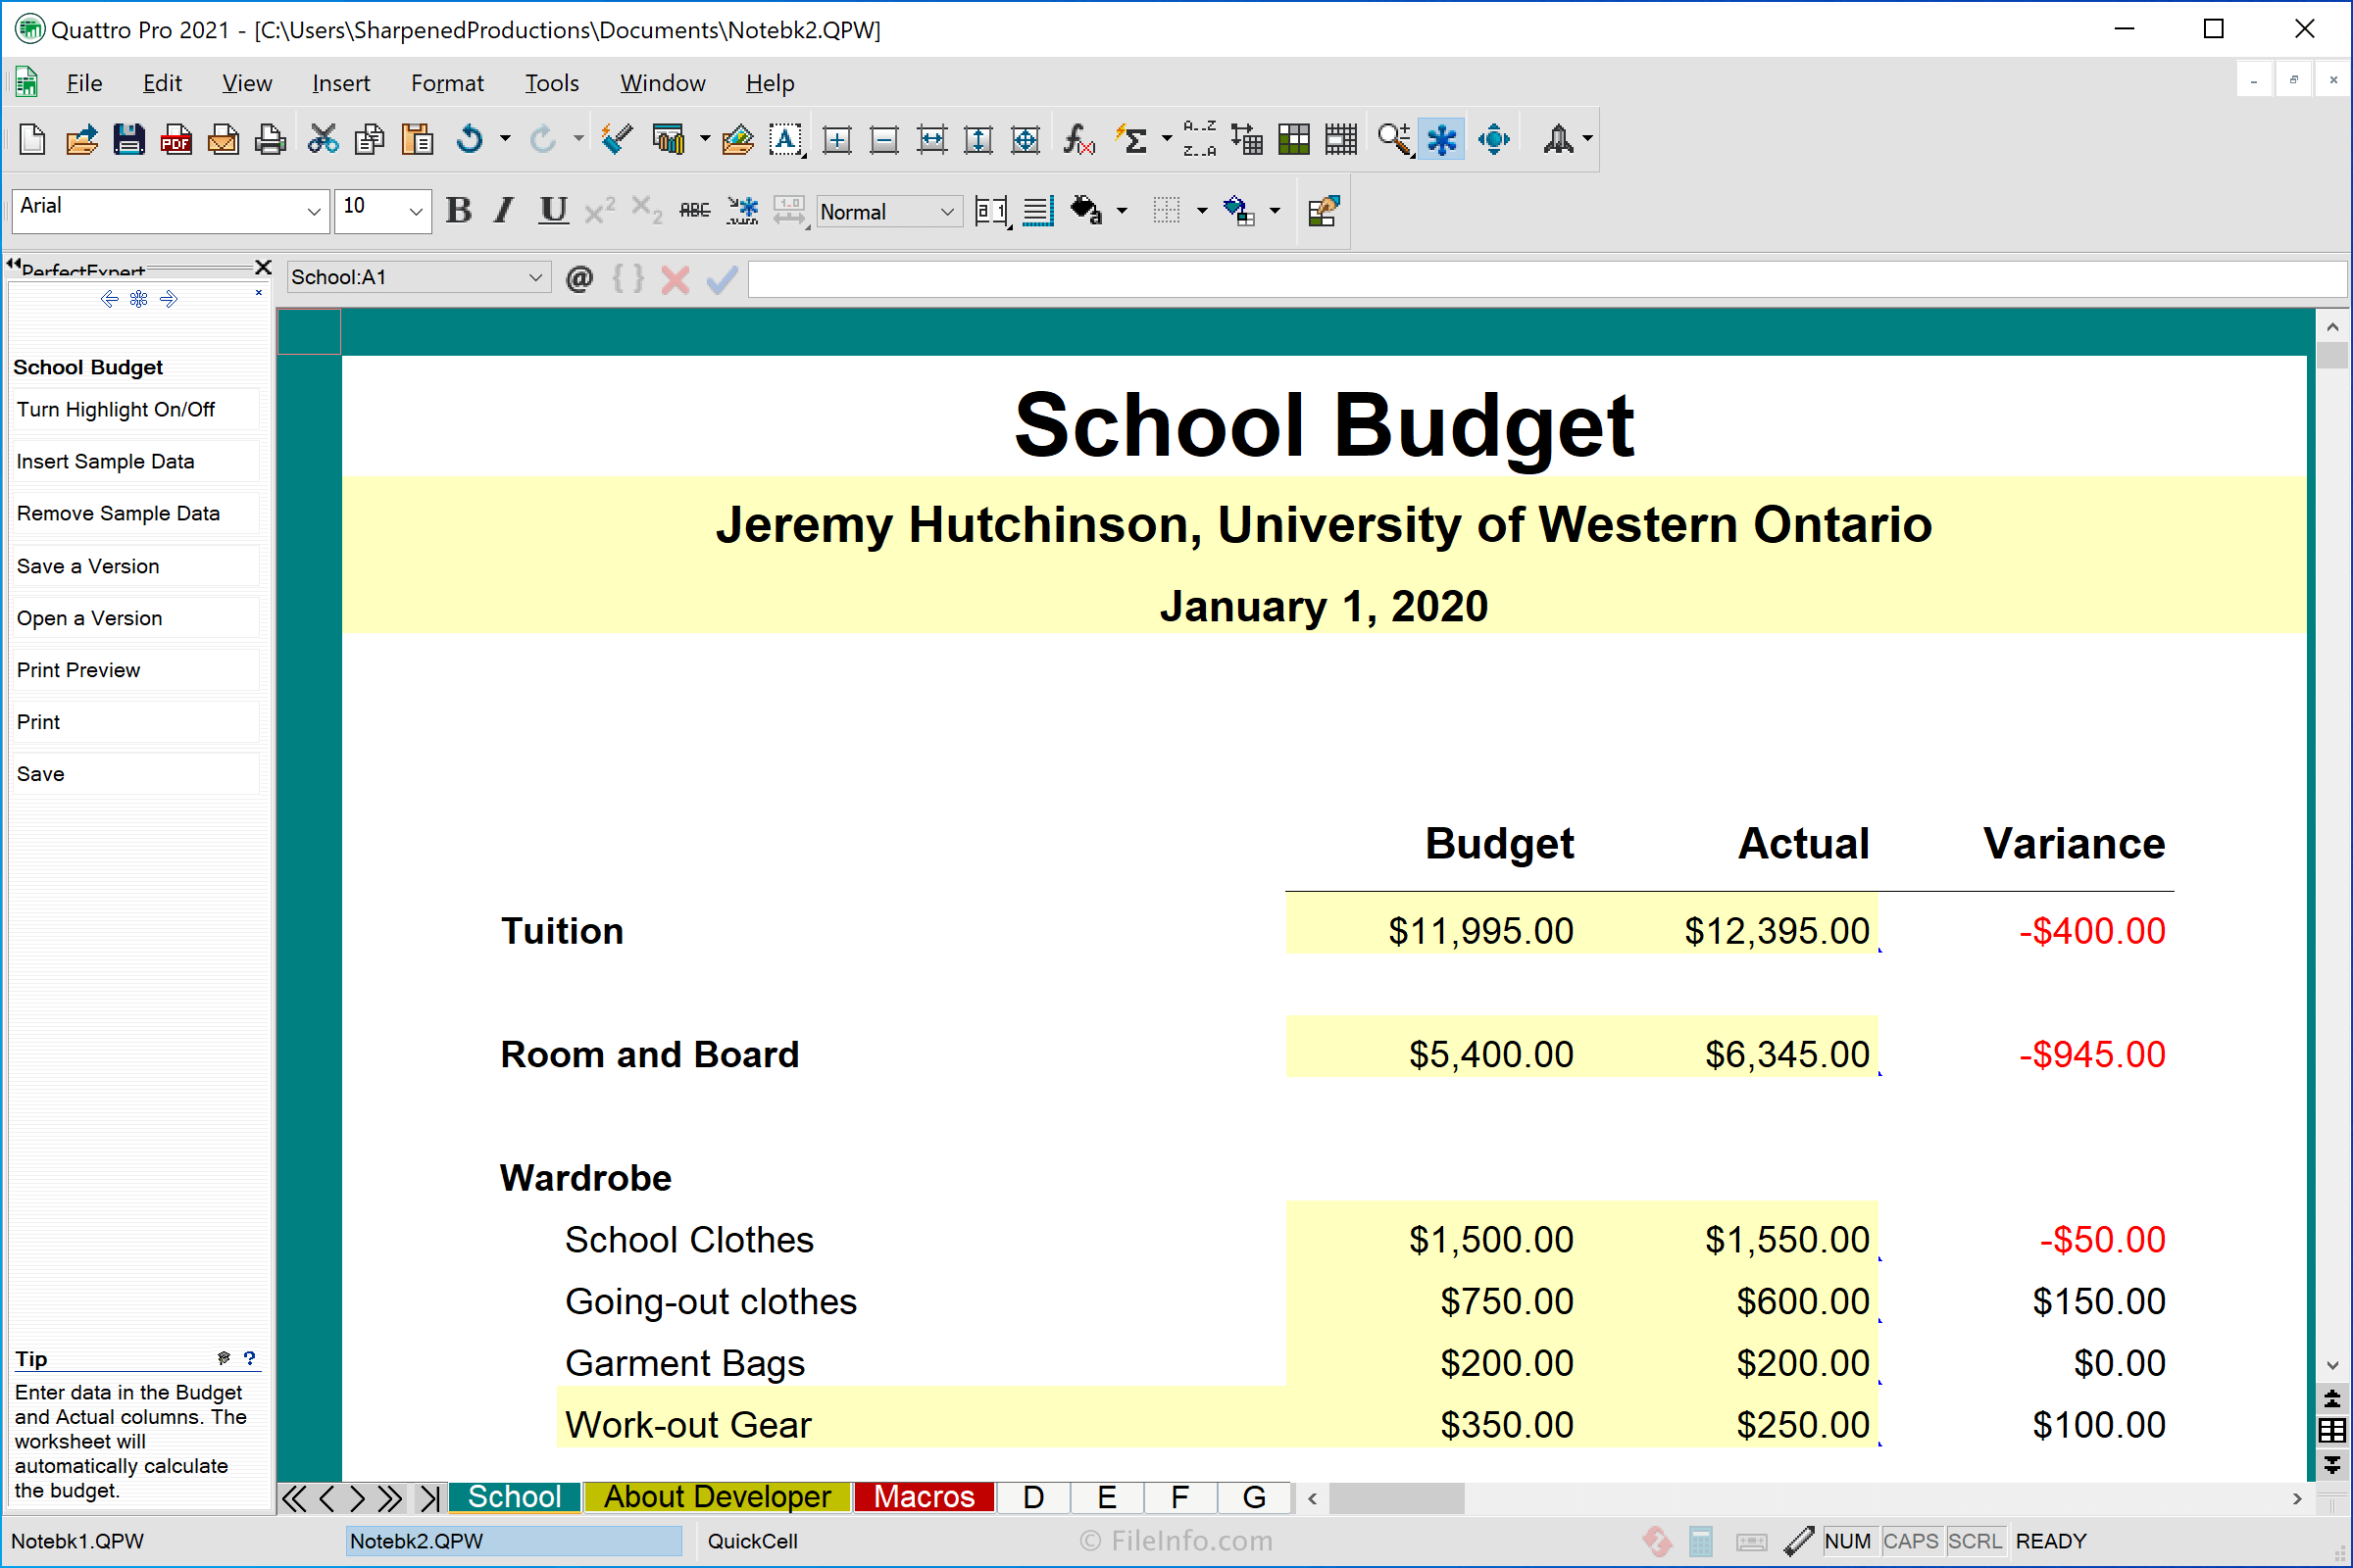Click the calculator icon in status bar

(x=1701, y=1541)
